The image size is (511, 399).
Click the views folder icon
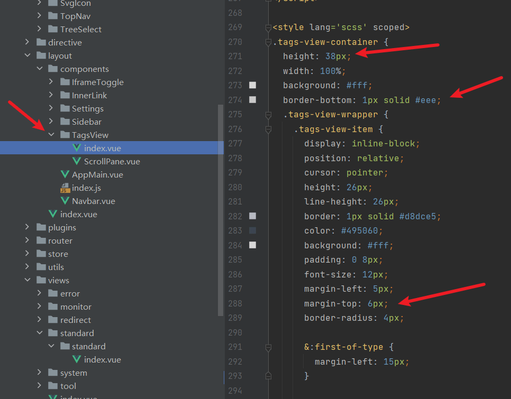41,280
